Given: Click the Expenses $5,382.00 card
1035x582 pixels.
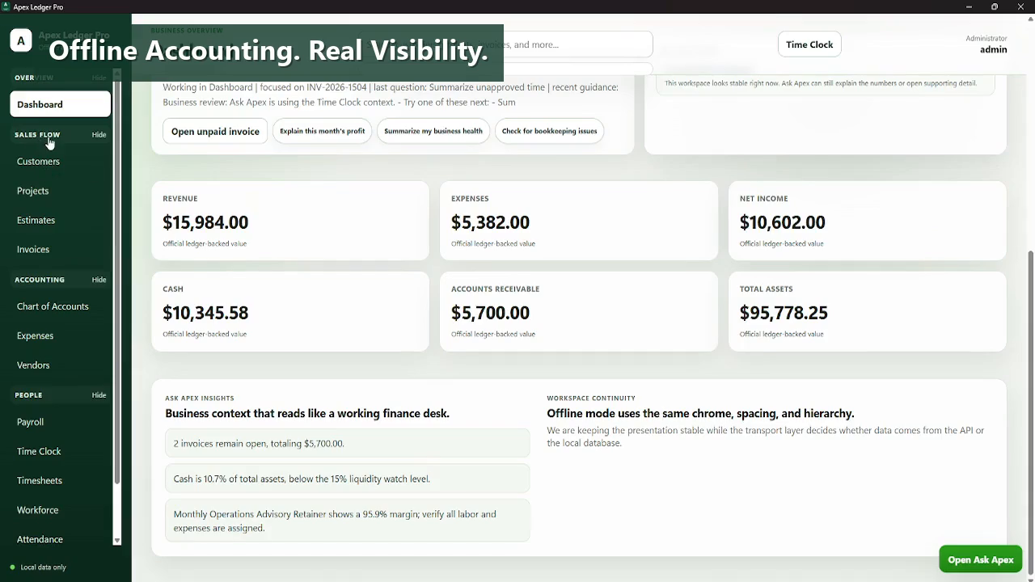Looking at the screenshot, I should click(x=579, y=221).
